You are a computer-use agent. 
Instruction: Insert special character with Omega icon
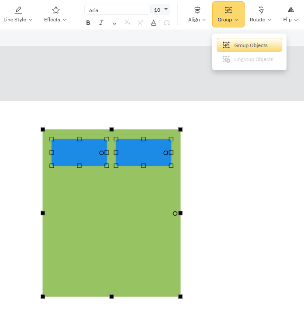point(167,23)
